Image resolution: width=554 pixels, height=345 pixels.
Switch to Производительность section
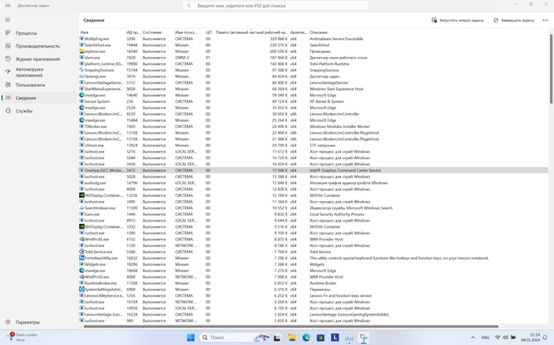click(x=39, y=46)
